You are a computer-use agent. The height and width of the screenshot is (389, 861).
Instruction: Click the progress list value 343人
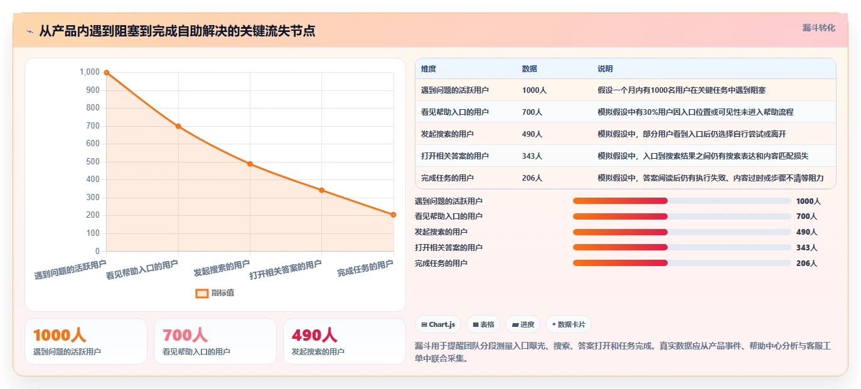coord(806,248)
